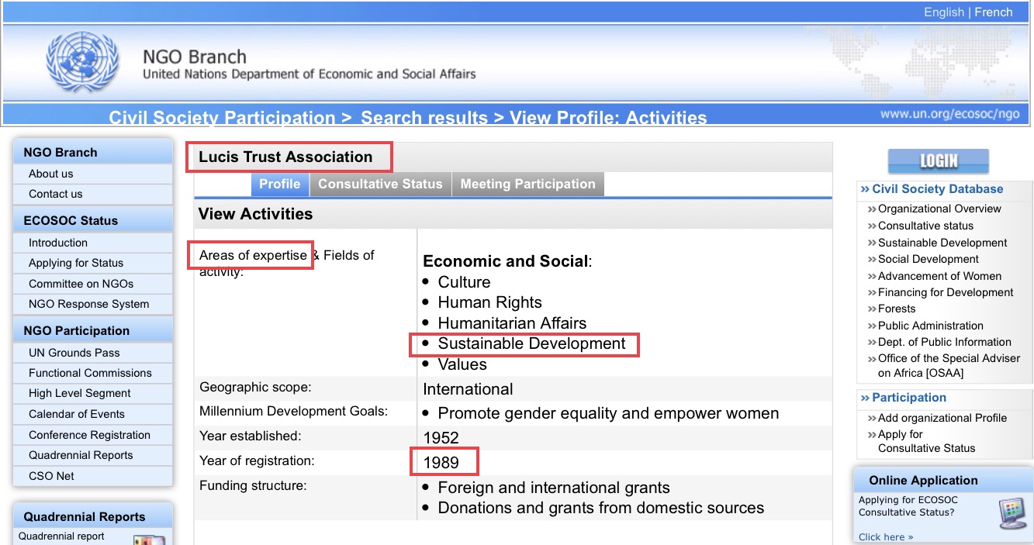Click the Online Application panel header
The image size is (1034, 545).
coord(942,480)
